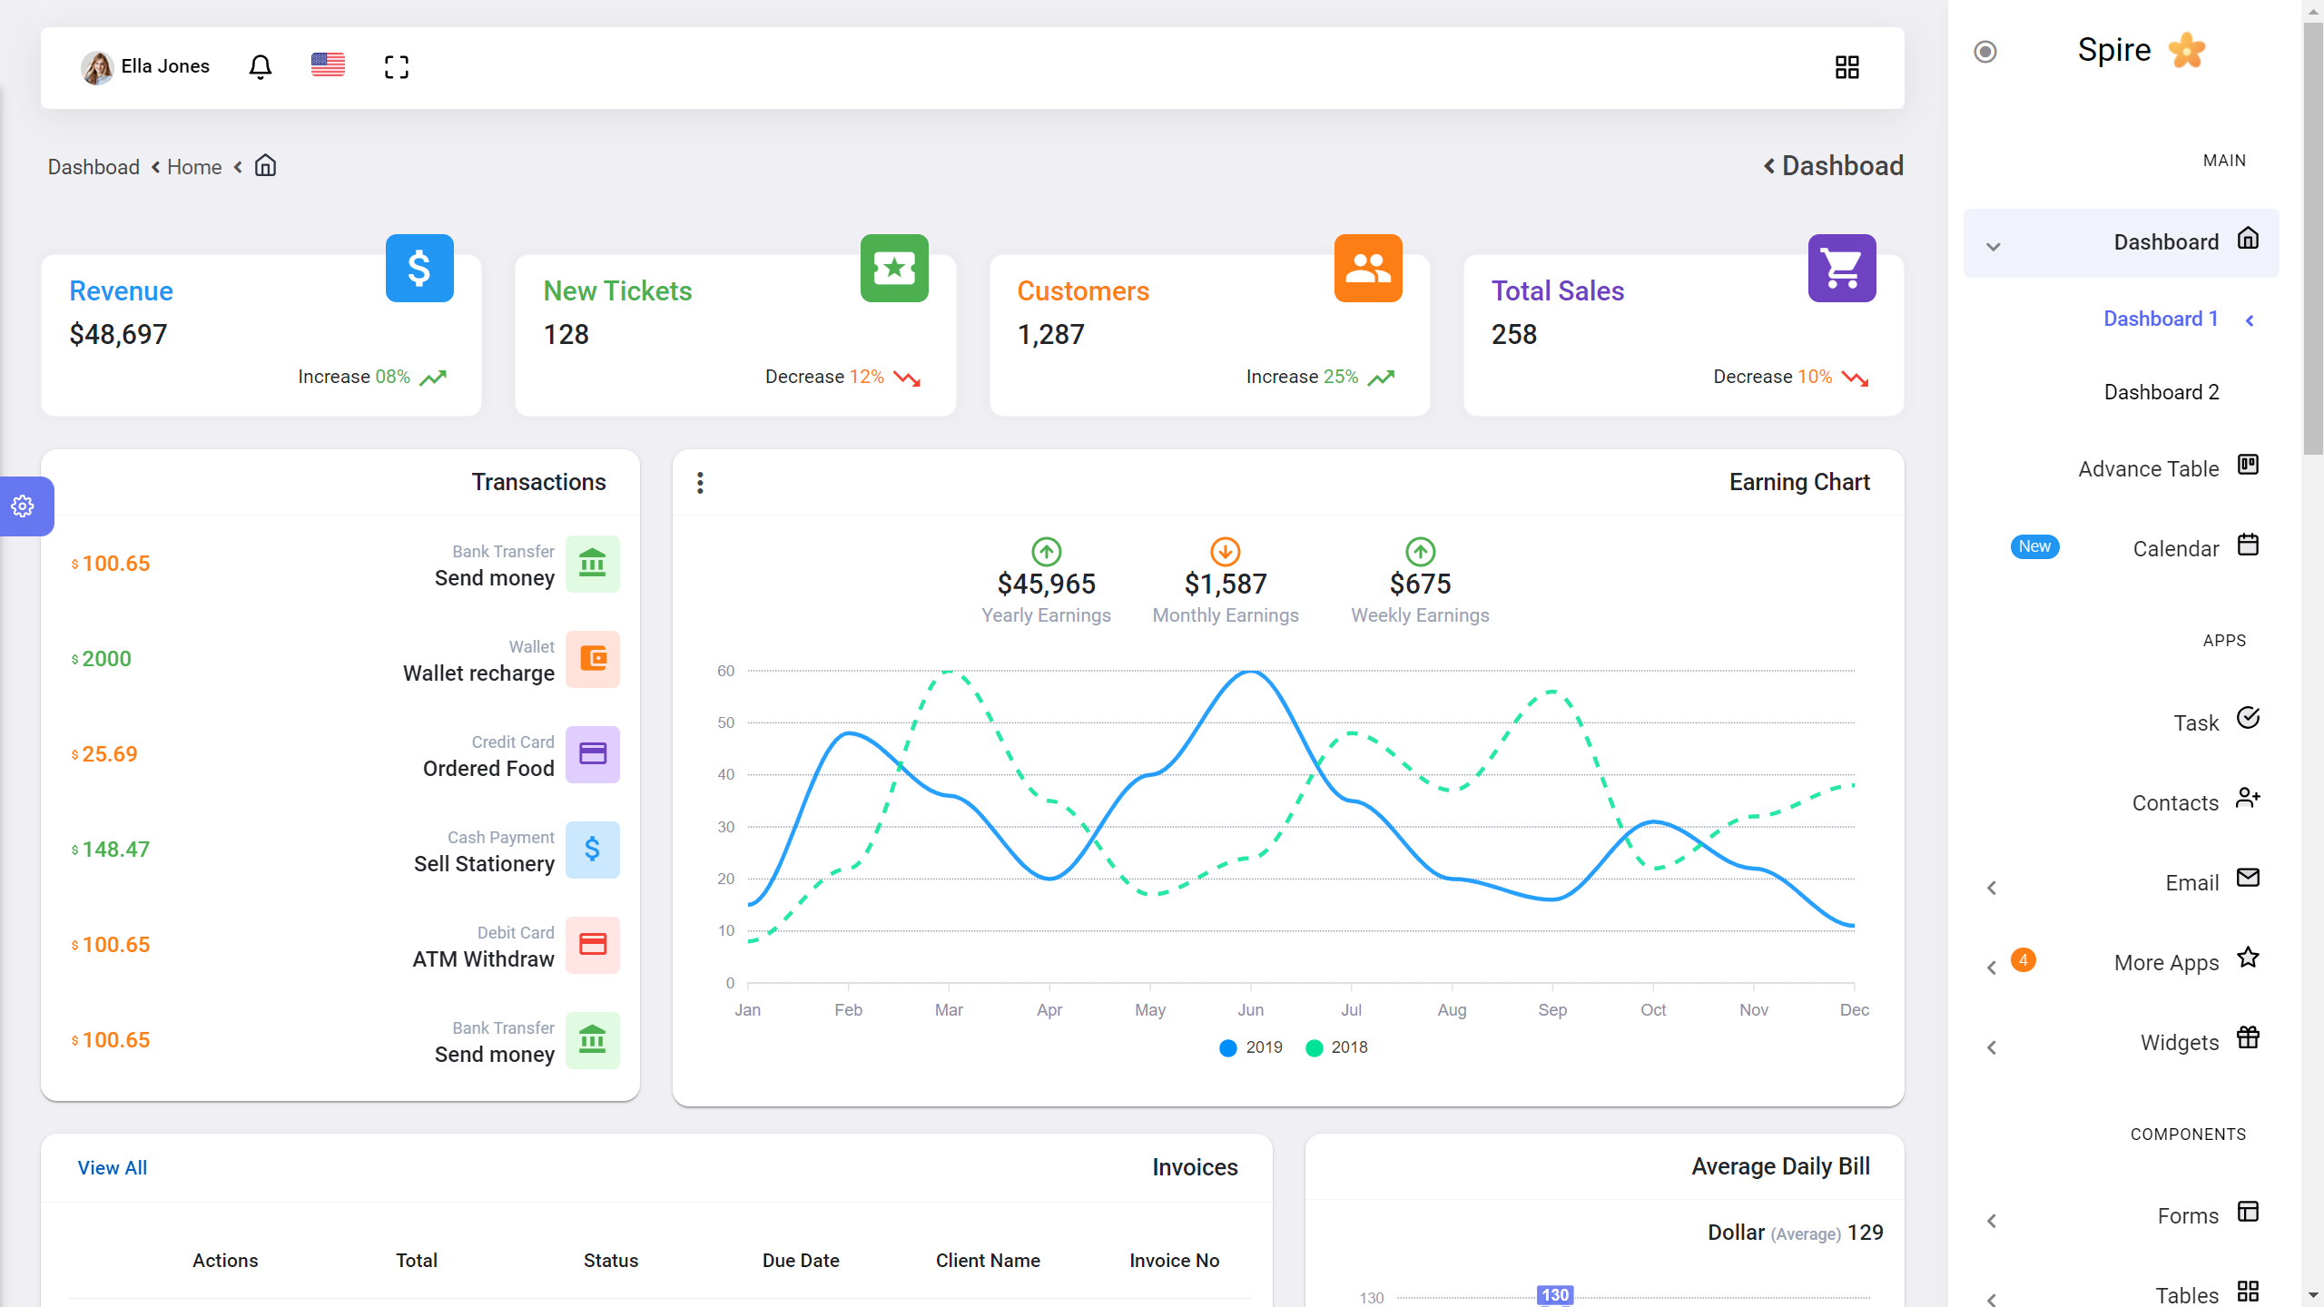This screenshot has width=2324, height=1307.
Task: Click the 130 slider handle in Average Daily Bill
Action: [1554, 1295]
